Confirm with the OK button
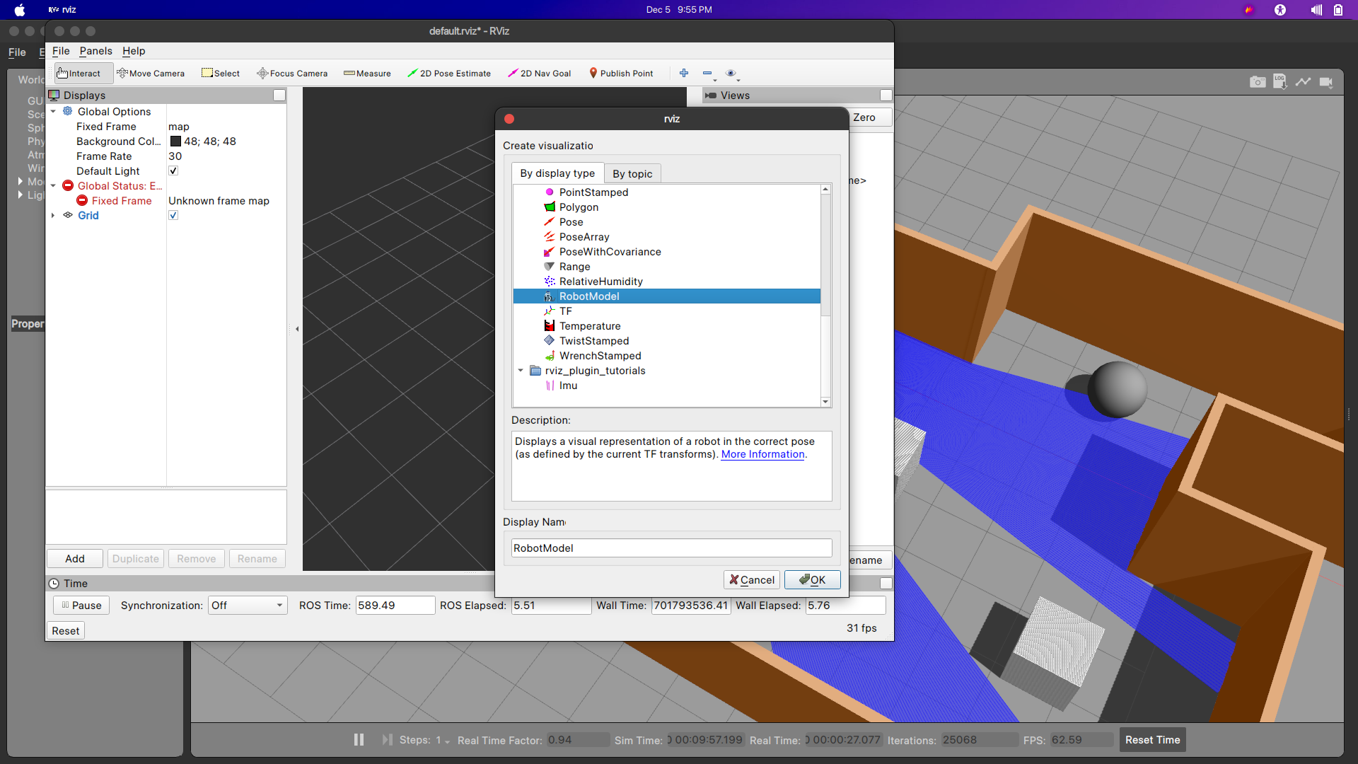Image resolution: width=1358 pixels, height=764 pixels. [x=812, y=580]
